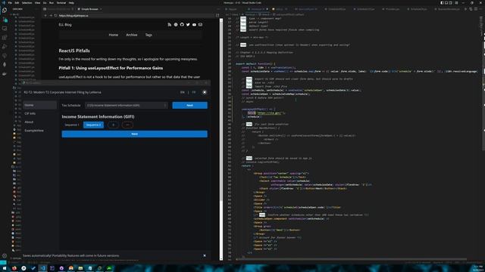485x272 pixels.
Task: Open the blog Home link
Action: [x=114, y=35]
